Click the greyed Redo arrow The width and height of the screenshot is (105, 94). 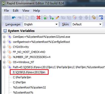[x=20, y=17]
